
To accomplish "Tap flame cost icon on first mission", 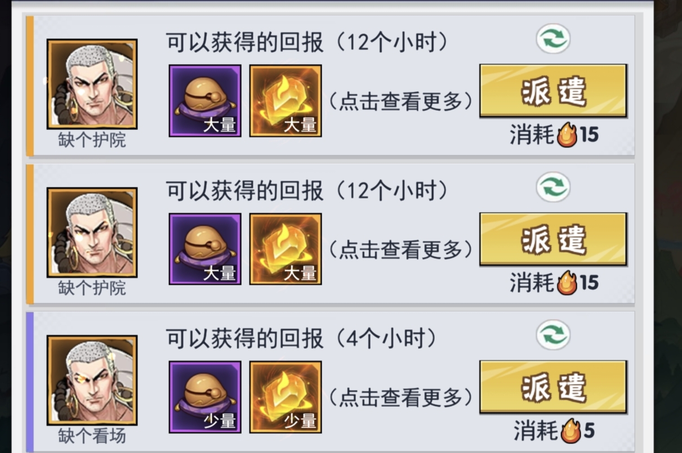I will pos(568,135).
